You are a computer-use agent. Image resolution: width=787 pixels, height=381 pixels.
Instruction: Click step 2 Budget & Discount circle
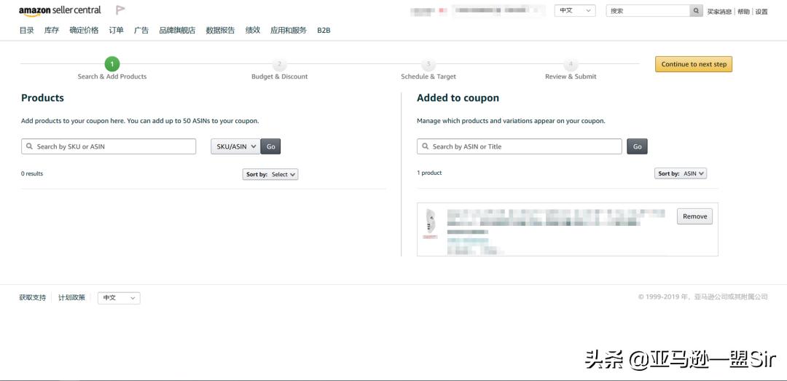(x=279, y=65)
